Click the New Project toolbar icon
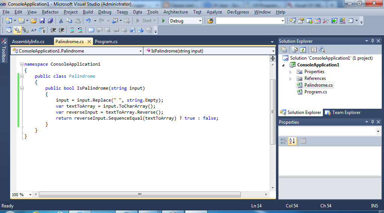 pyautogui.click(x=9, y=21)
